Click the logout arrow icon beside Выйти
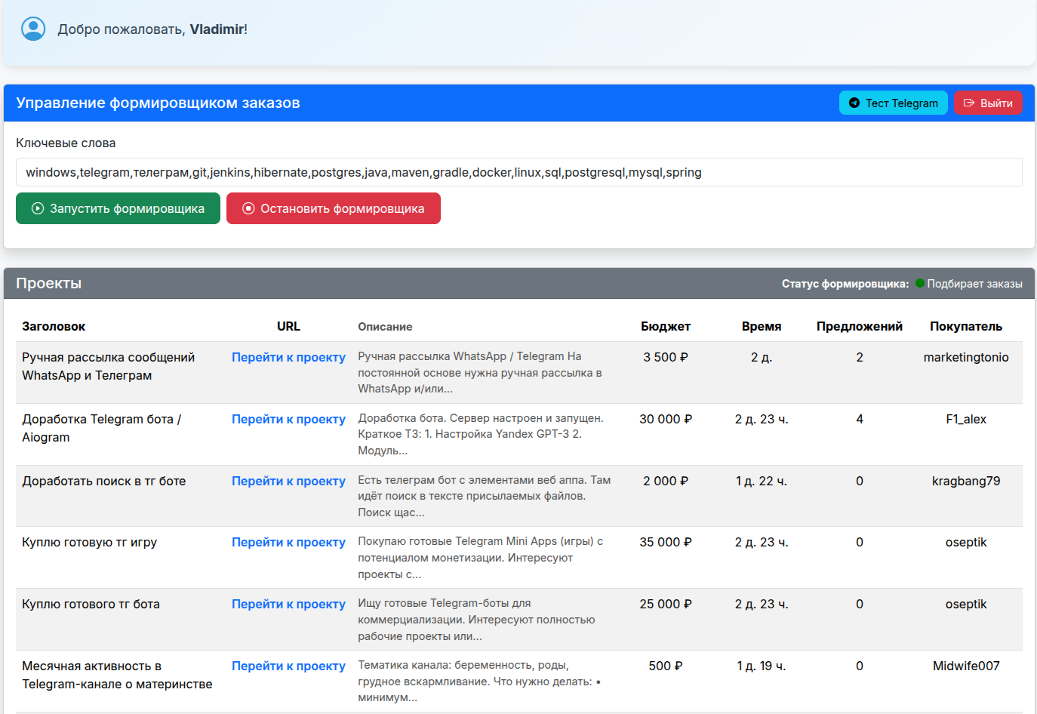This screenshot has height=714, width=1037. [969, 103]
